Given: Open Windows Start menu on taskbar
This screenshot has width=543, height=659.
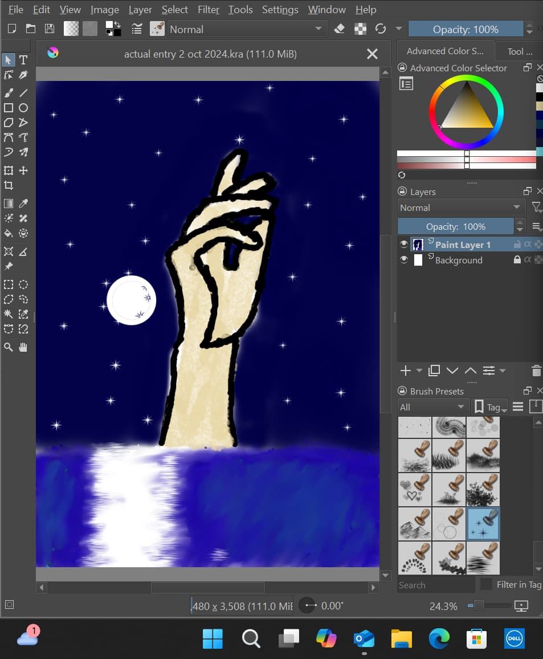Looking at the screenshot, I should click(x=213, y=638).
